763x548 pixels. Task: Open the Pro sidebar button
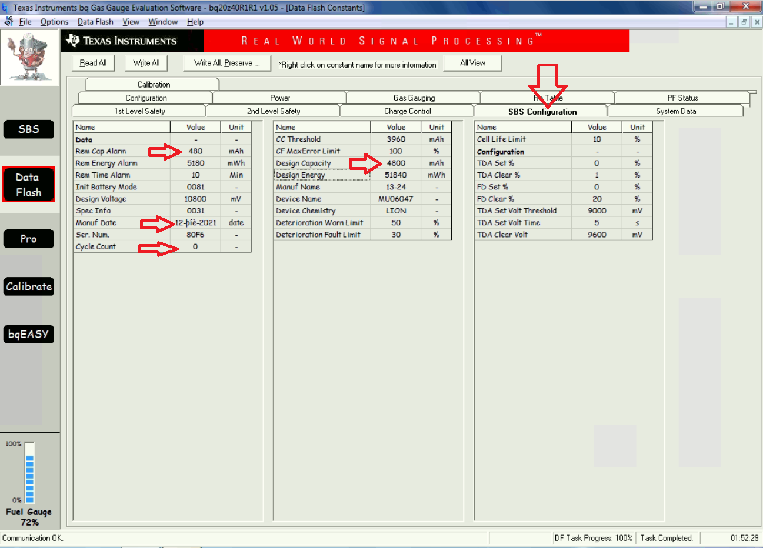pos(29,239)
